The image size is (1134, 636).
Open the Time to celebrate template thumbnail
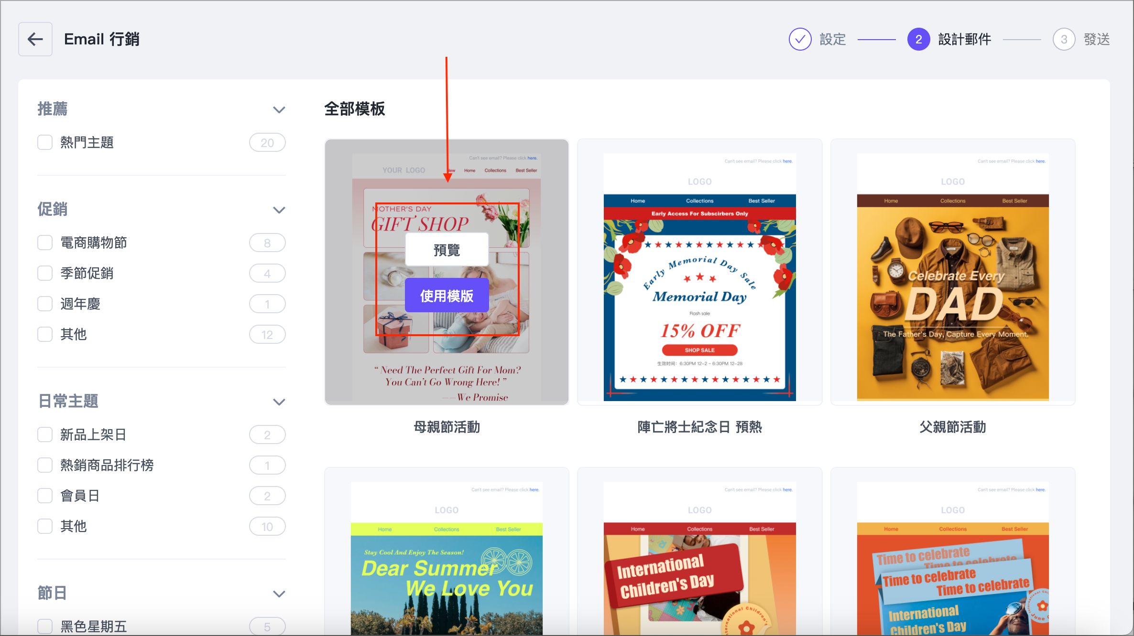[x=953, y=551]
